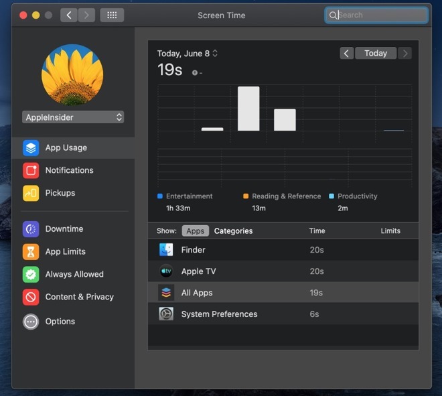Open the App Usage section icon
The width and height of the screenshot is (442, 396).
[x=31, y=148]
